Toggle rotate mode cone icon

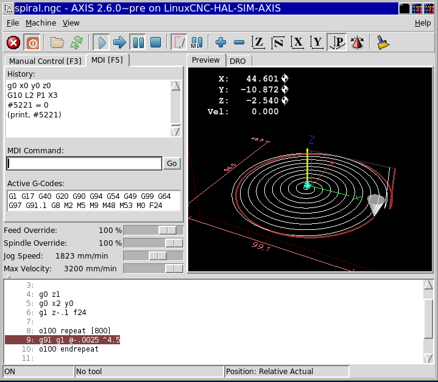(357, 43)
